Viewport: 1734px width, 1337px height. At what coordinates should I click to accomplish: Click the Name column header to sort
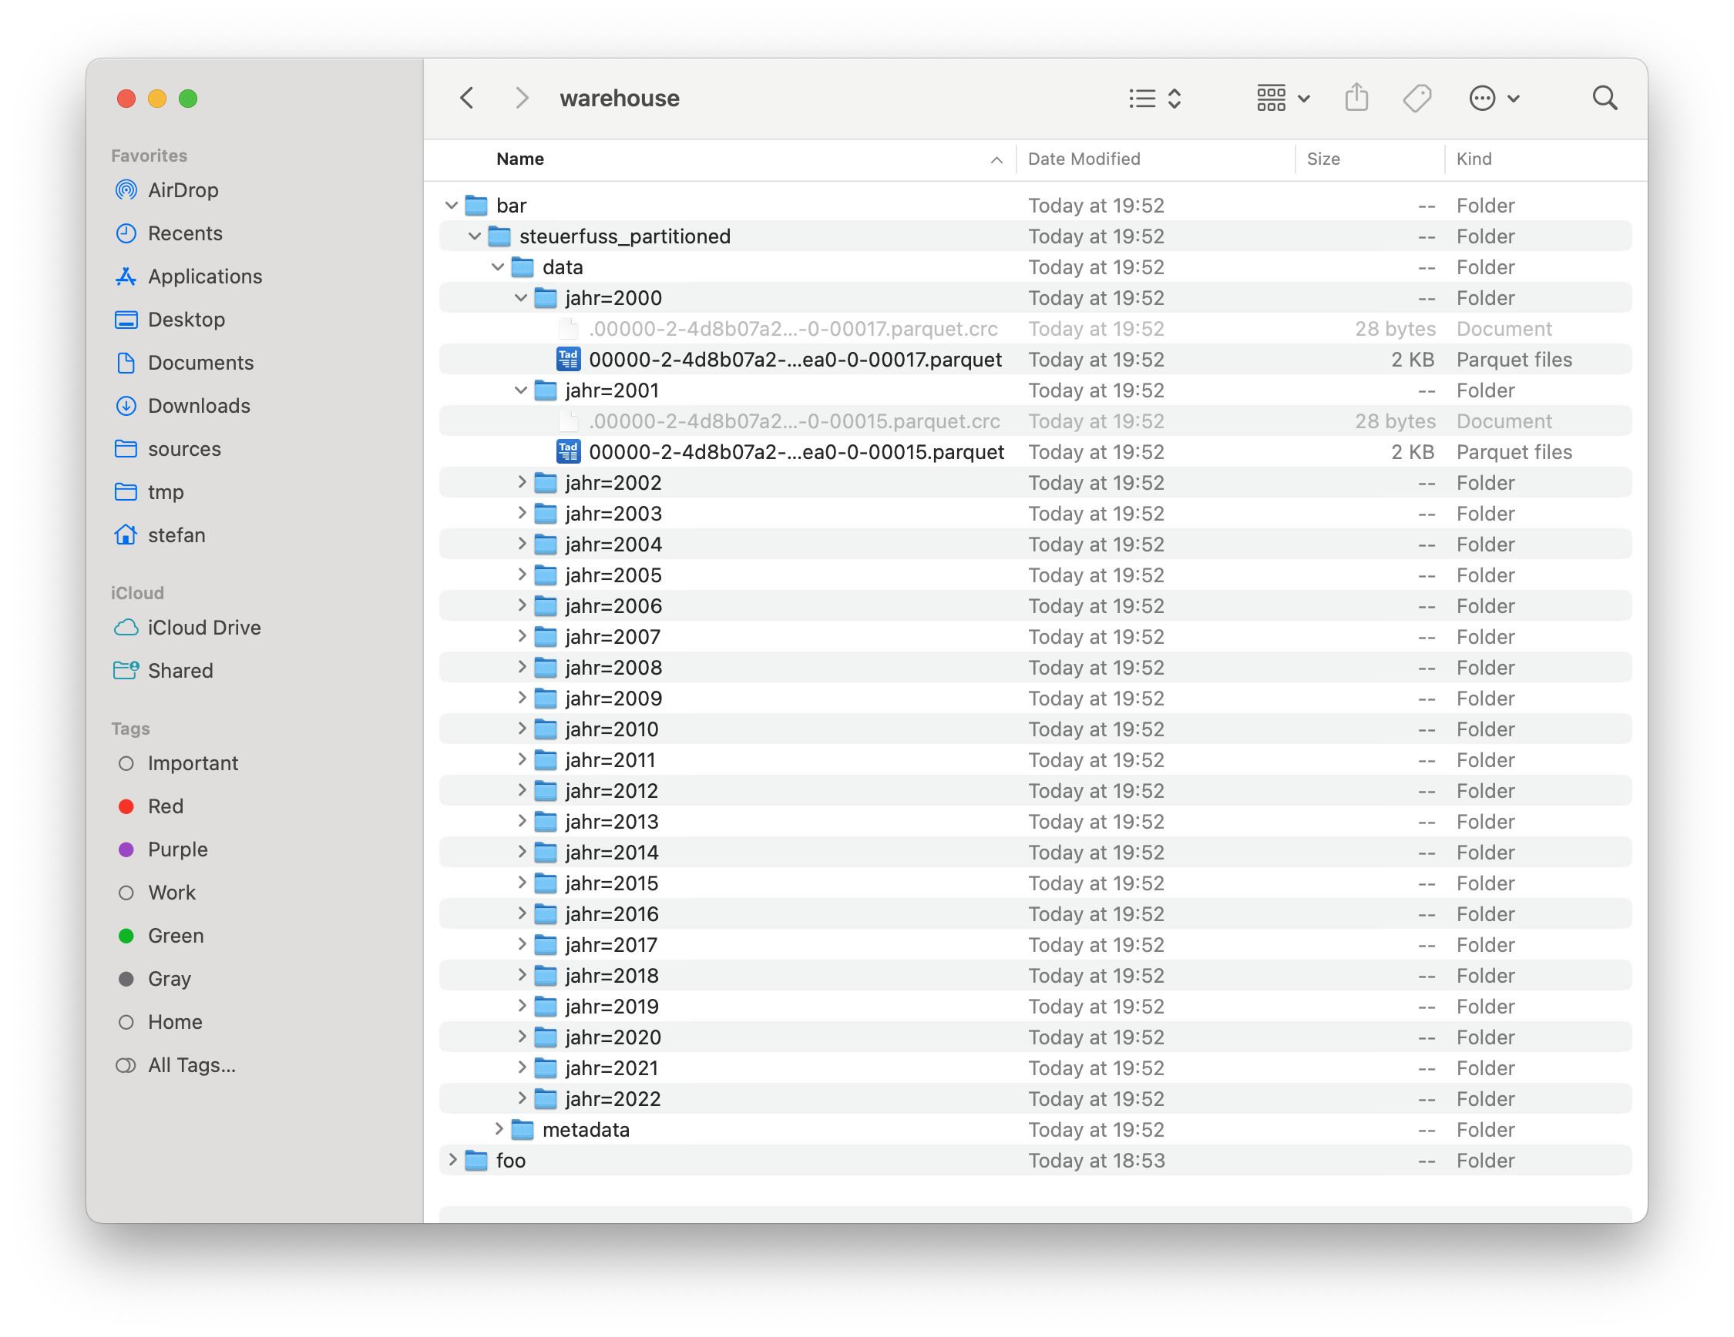tap(519, 159)
